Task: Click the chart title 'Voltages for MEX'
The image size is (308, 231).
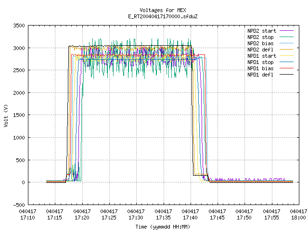Action: click(163, 10)
